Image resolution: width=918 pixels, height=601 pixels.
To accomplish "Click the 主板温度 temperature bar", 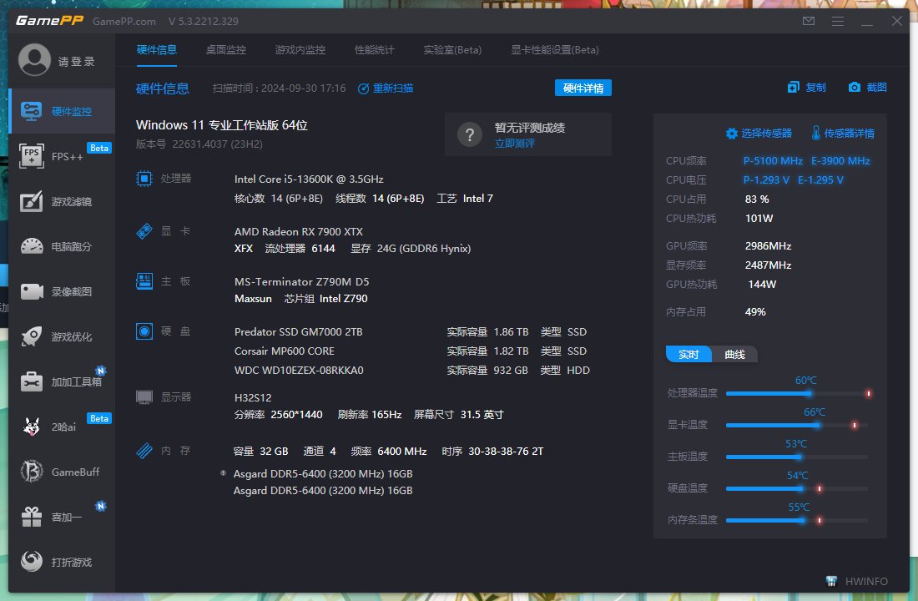I will 797,457.
